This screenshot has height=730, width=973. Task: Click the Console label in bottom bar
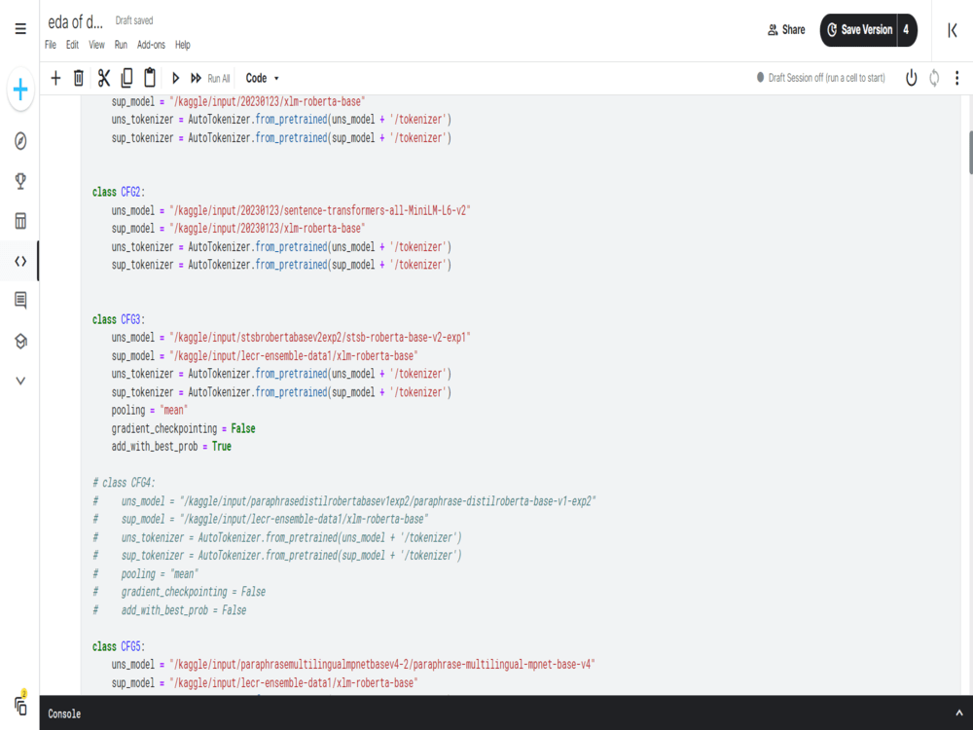tap(64, 713)
